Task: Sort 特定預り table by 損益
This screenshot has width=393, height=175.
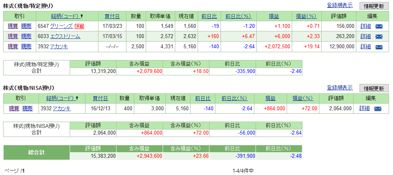Action: click(x=274, y=16)
